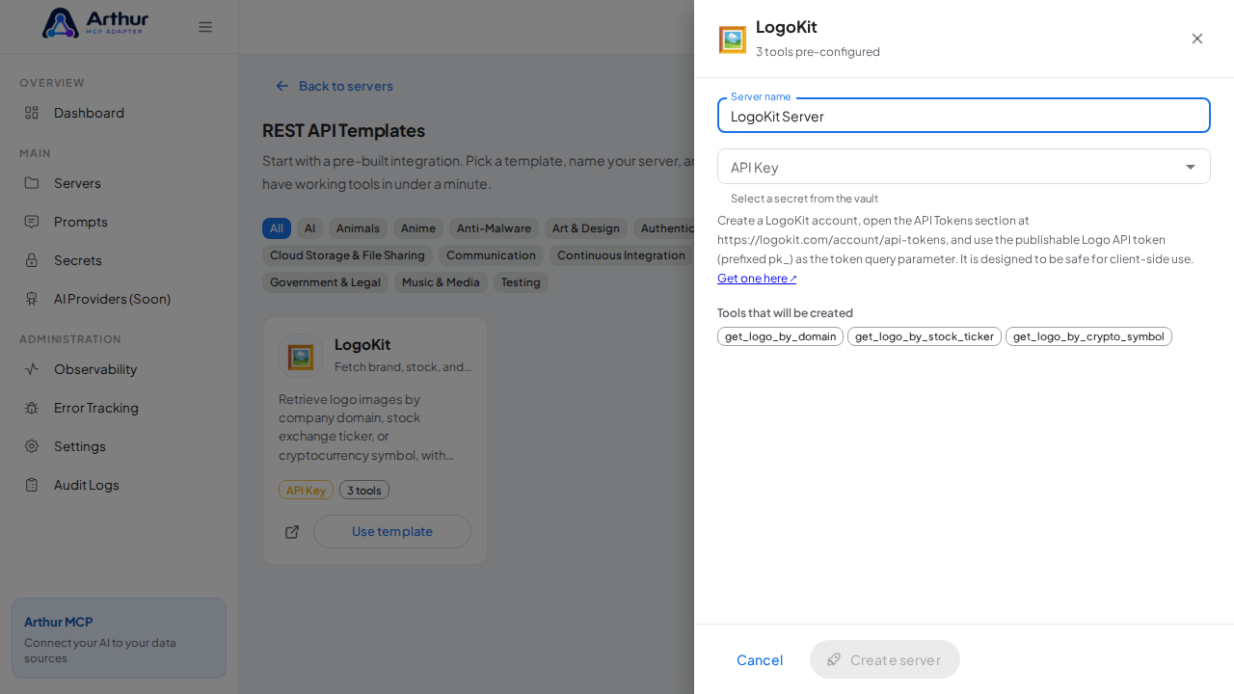Close the LogoKit side panel
The width and height of the screenshot is (1234, 694).
[x=1197, y=39]
